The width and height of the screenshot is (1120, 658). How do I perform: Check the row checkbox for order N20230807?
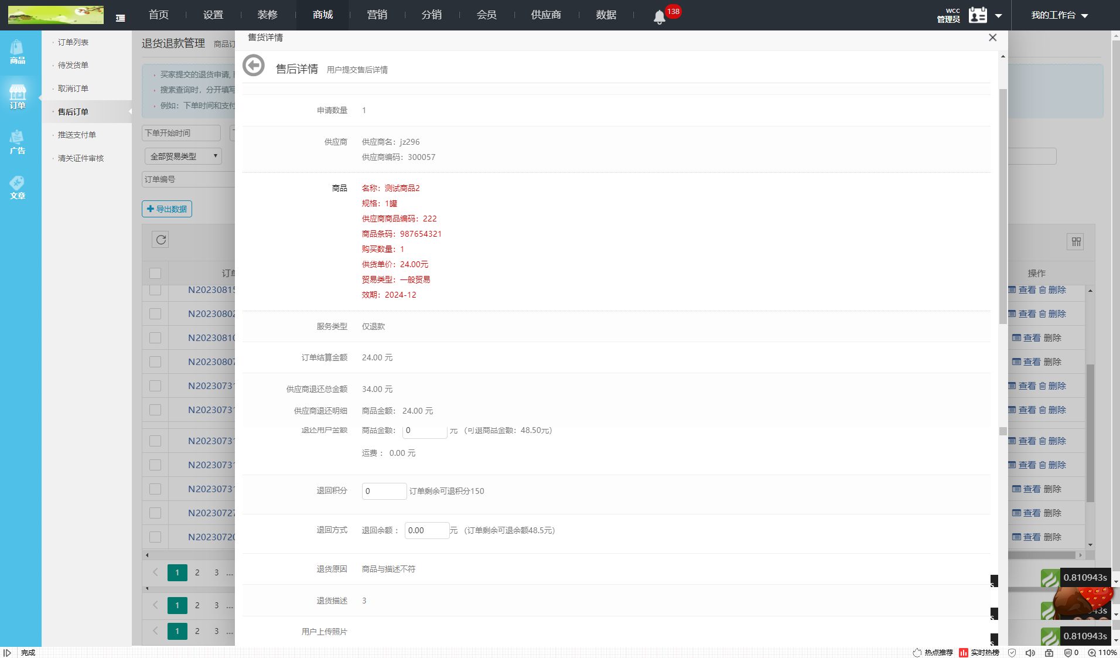click(x=155, y=362)
